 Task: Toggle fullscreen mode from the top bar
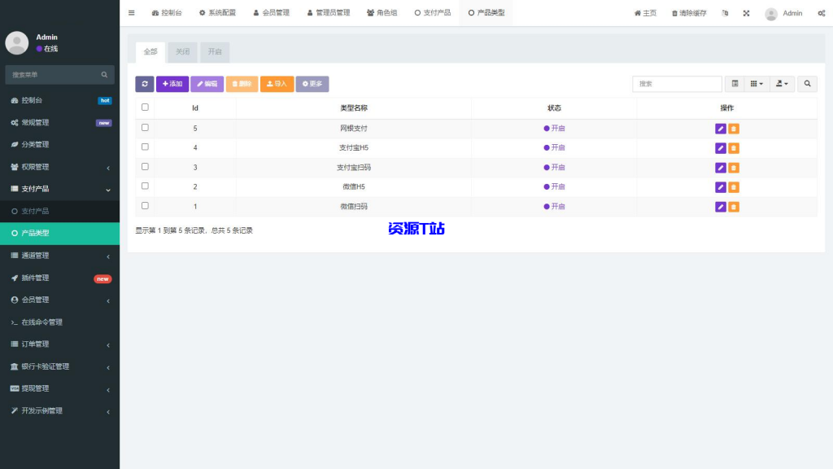click(746, 13)
